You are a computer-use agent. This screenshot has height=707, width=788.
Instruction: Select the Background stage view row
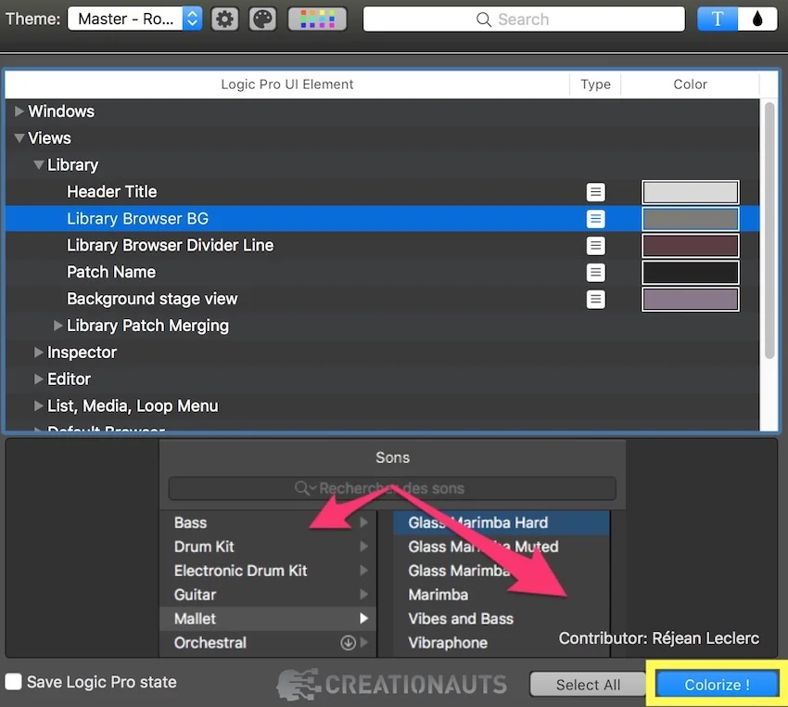pyautogui.click(x=382, y=299)
